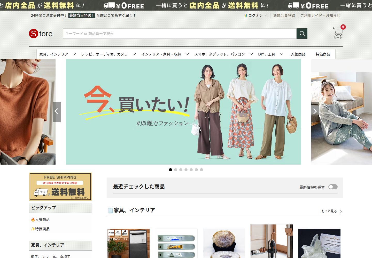Open ご利用ガイド・お知らせ link
This screenshot has width=372, height=258.
(320, 16)
